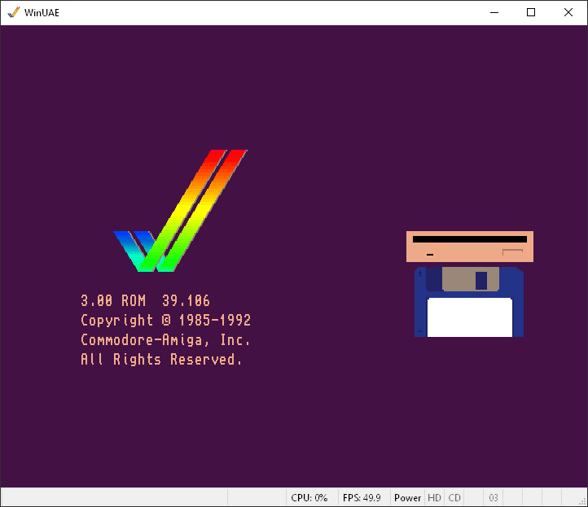The width and height of the screenshot is (588, 507).
Task: Click the floppy drive track indicator 03
Action: click(494, 497)
